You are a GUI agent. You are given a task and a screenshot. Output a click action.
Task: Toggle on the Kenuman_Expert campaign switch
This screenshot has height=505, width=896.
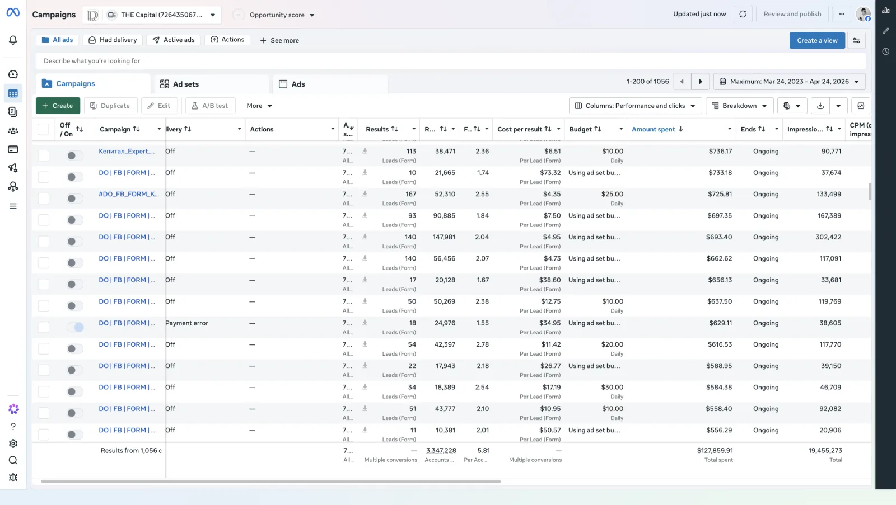coord(75,155)
